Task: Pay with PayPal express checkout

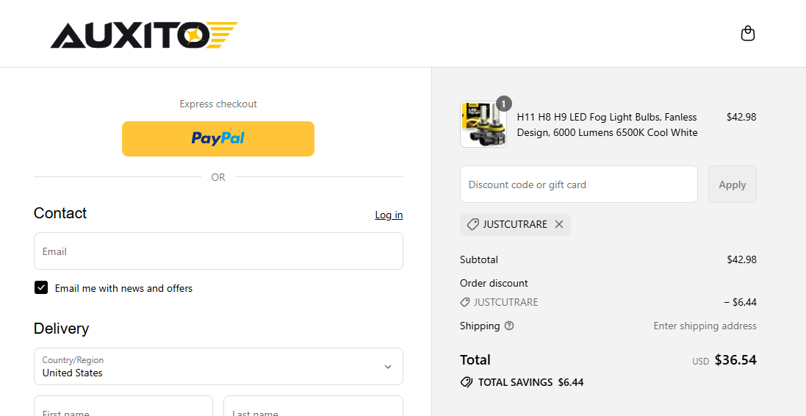Action: [218, 139]
